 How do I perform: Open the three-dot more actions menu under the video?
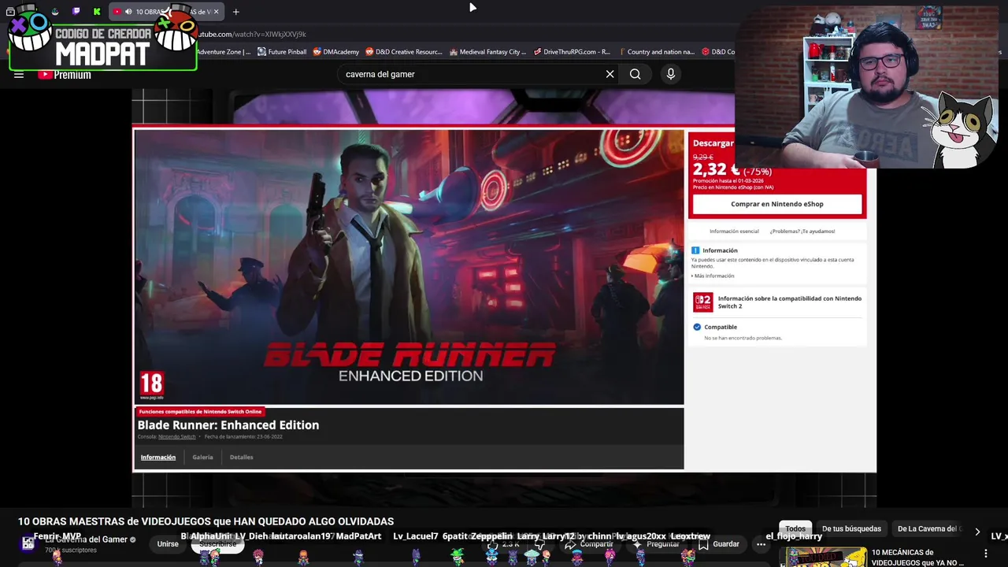(x=761, y=544)
